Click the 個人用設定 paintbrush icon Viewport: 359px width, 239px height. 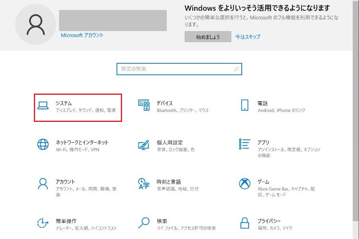pyautogui.click(x=144, y=144)
